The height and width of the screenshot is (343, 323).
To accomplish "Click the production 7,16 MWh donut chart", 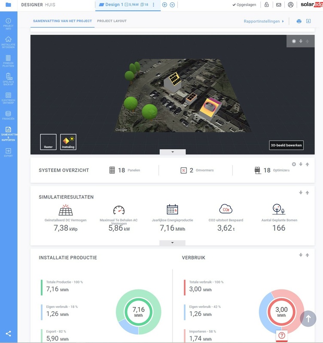I will coord(138,312).
